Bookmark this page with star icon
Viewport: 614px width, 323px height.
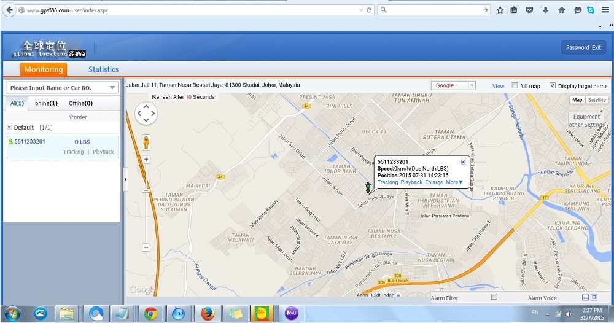click(x=500, y=10)
